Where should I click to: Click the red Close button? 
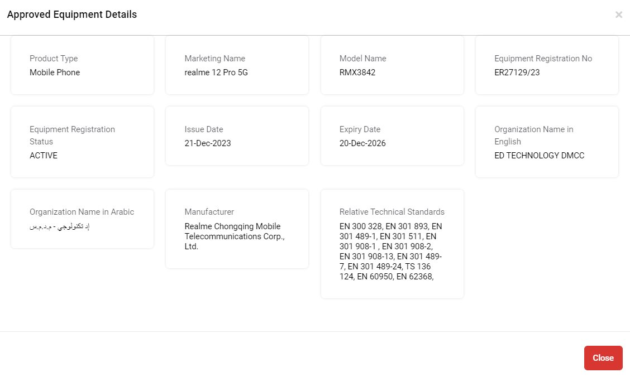click(603, 358)
